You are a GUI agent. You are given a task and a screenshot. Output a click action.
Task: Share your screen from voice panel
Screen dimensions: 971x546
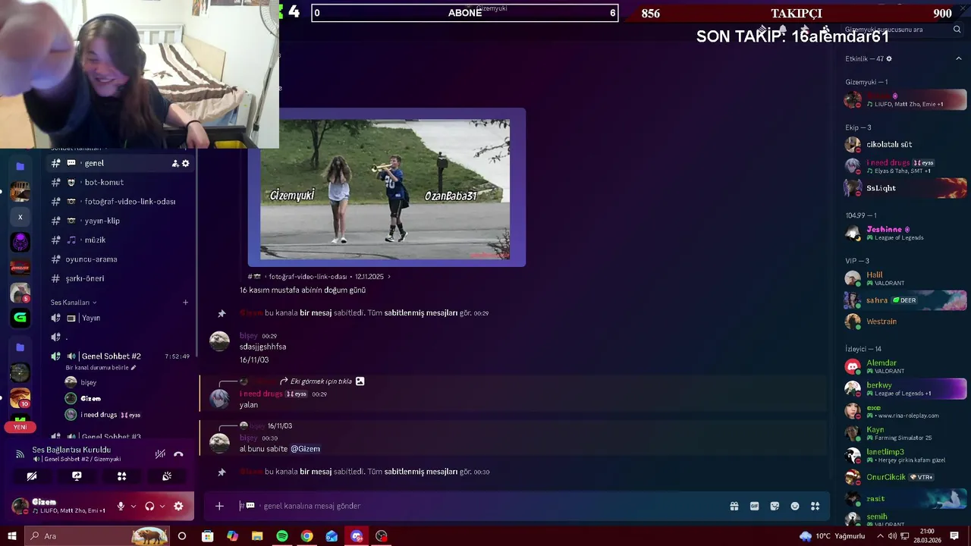click(x=77, y=476)
